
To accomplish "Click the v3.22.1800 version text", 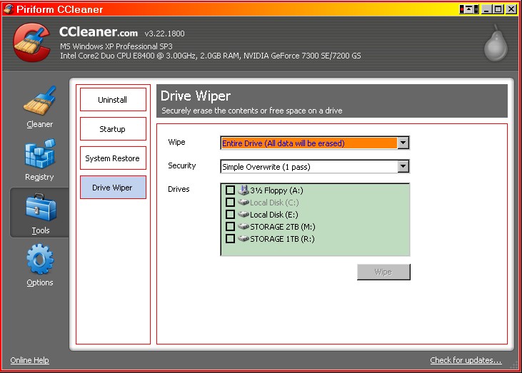I will [164, 34].
